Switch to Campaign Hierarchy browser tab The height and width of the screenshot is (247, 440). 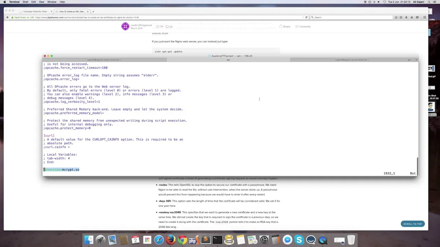35,11
